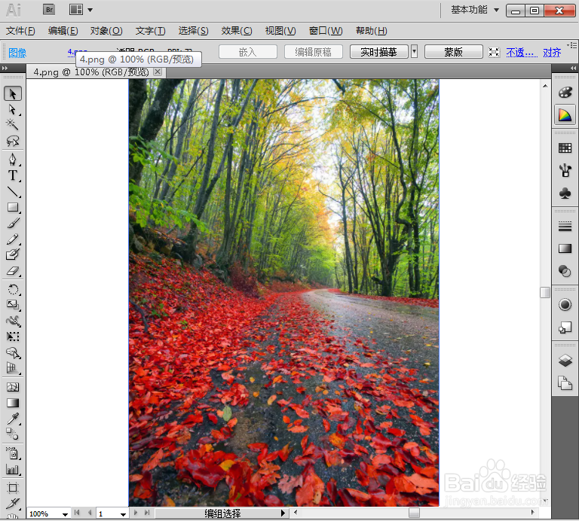Select the Rectangle tool
This screenshot has width=579, height=521.
[x=13, y=207]
